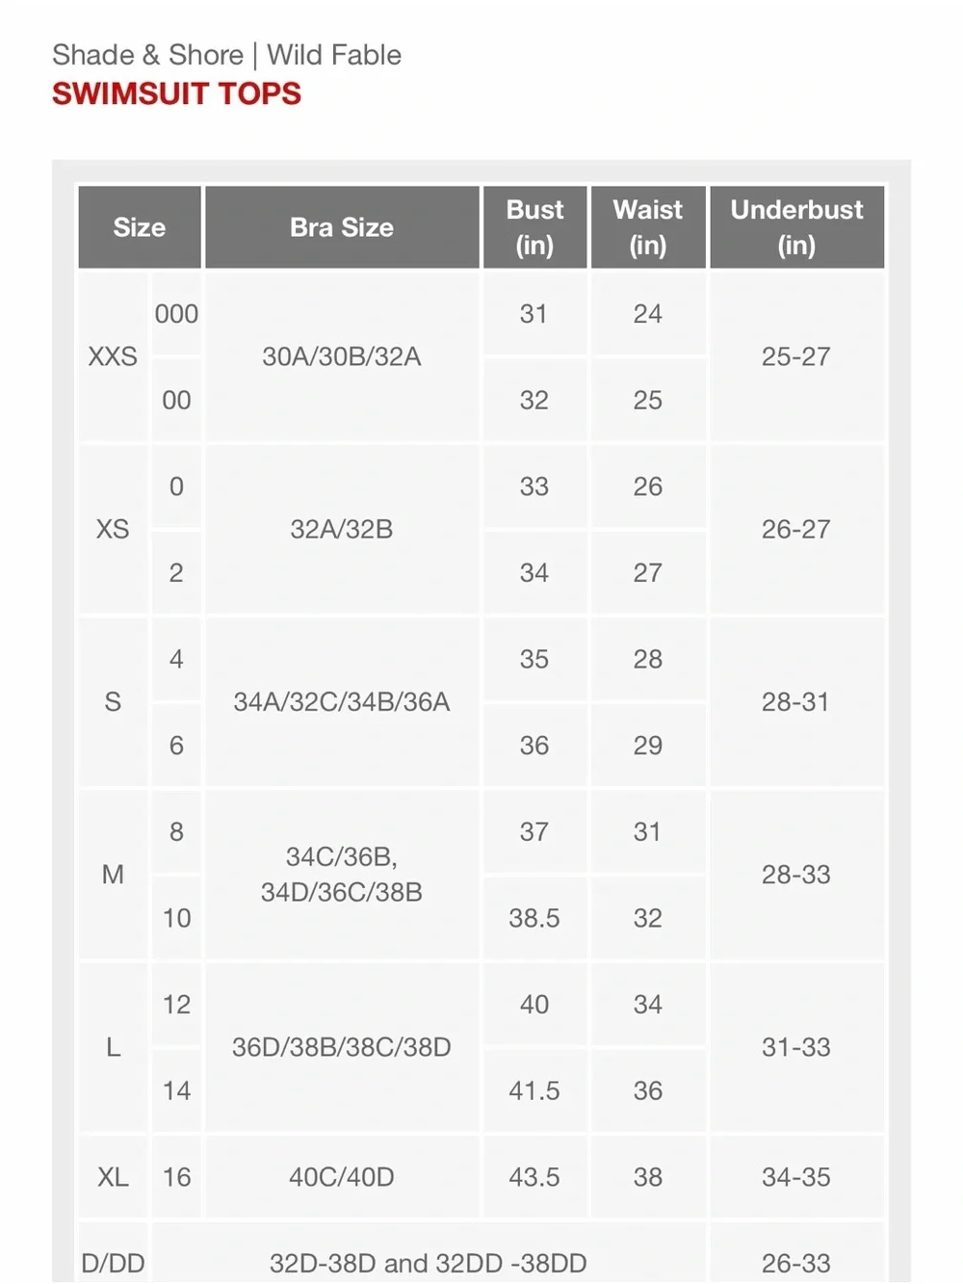Click the Bust (in) column header
This screenshot has width=963, height=1284.
(x=534, y=227)
